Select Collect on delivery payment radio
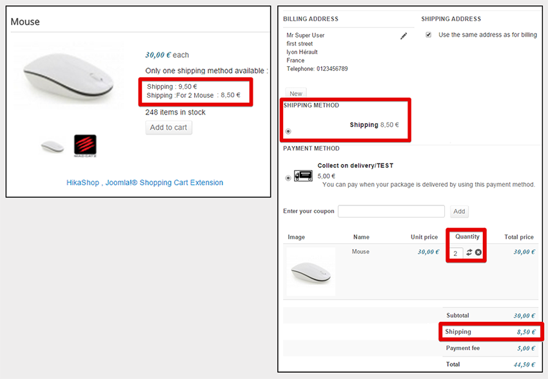 point(288,178)
